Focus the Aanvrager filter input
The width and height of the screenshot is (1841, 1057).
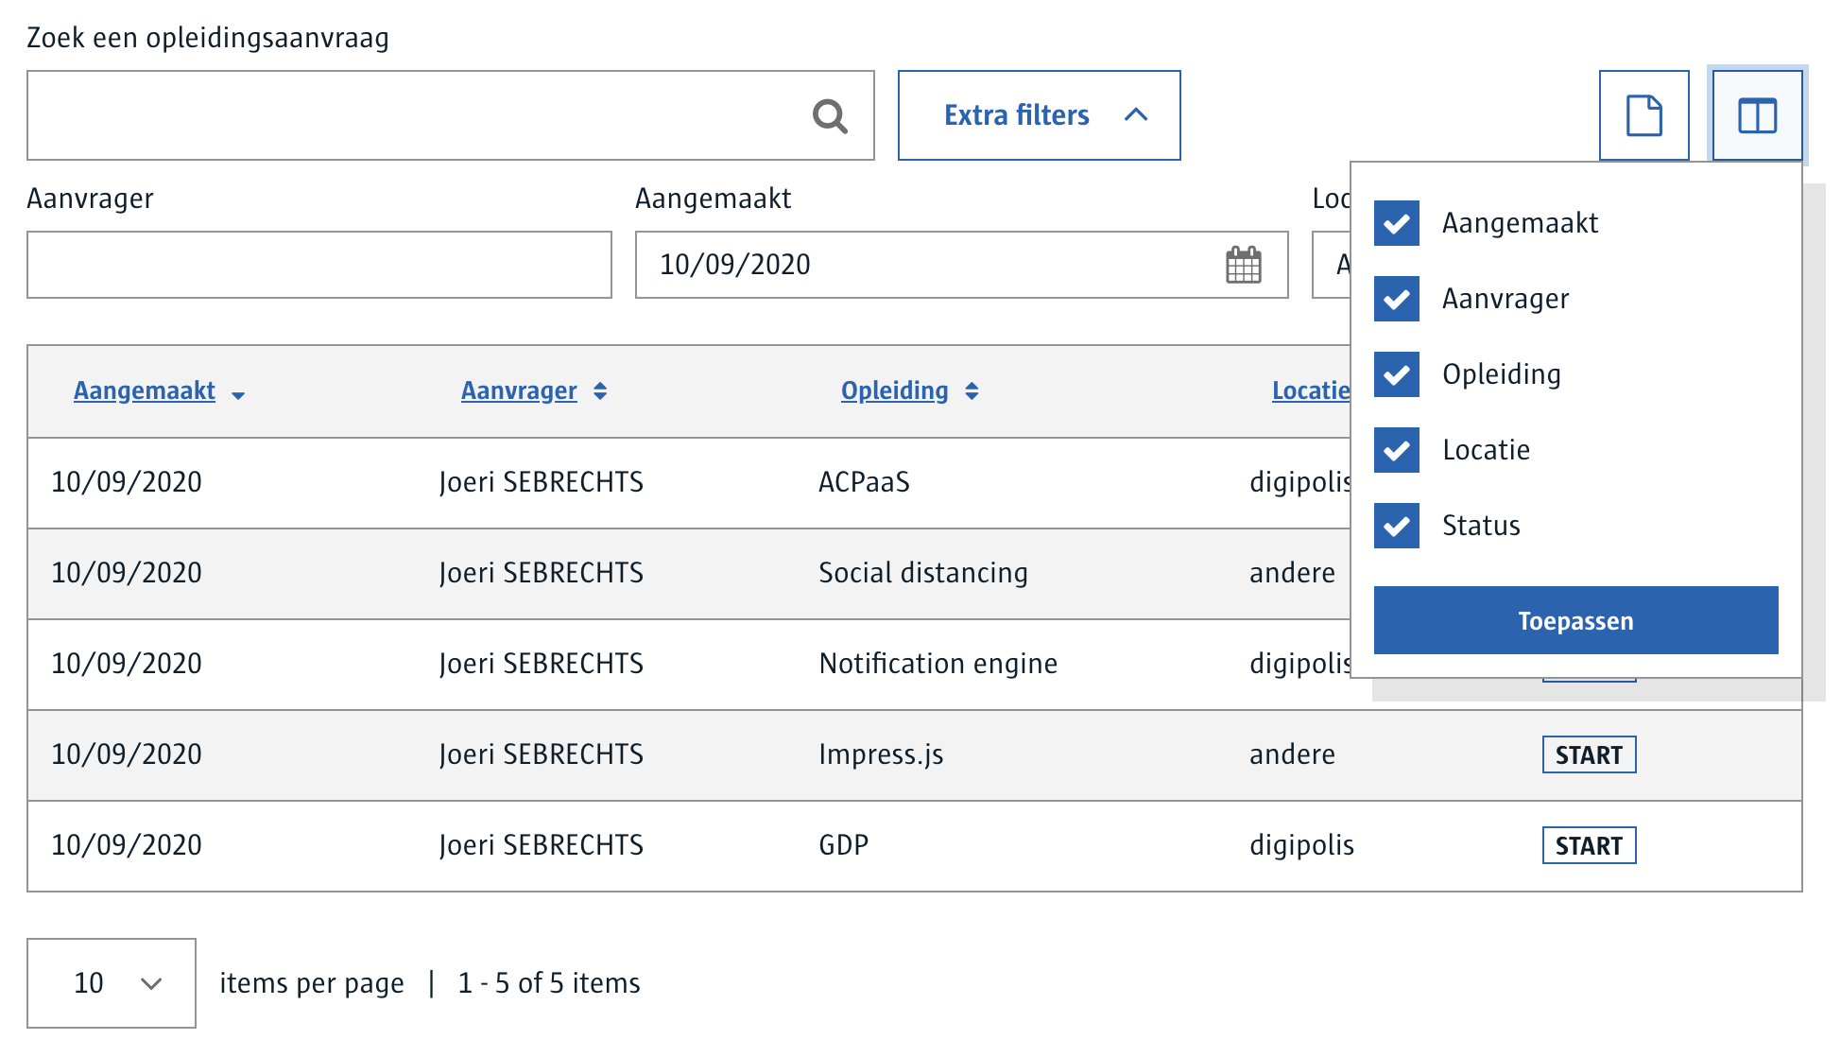click(x=319, y=265)
